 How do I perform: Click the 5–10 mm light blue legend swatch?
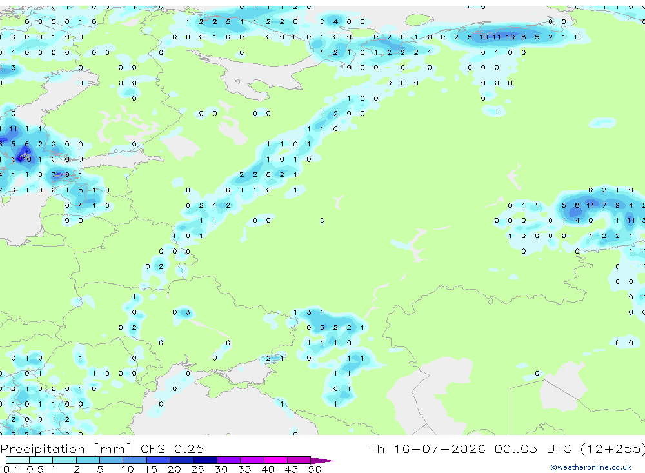coord(111,460)
